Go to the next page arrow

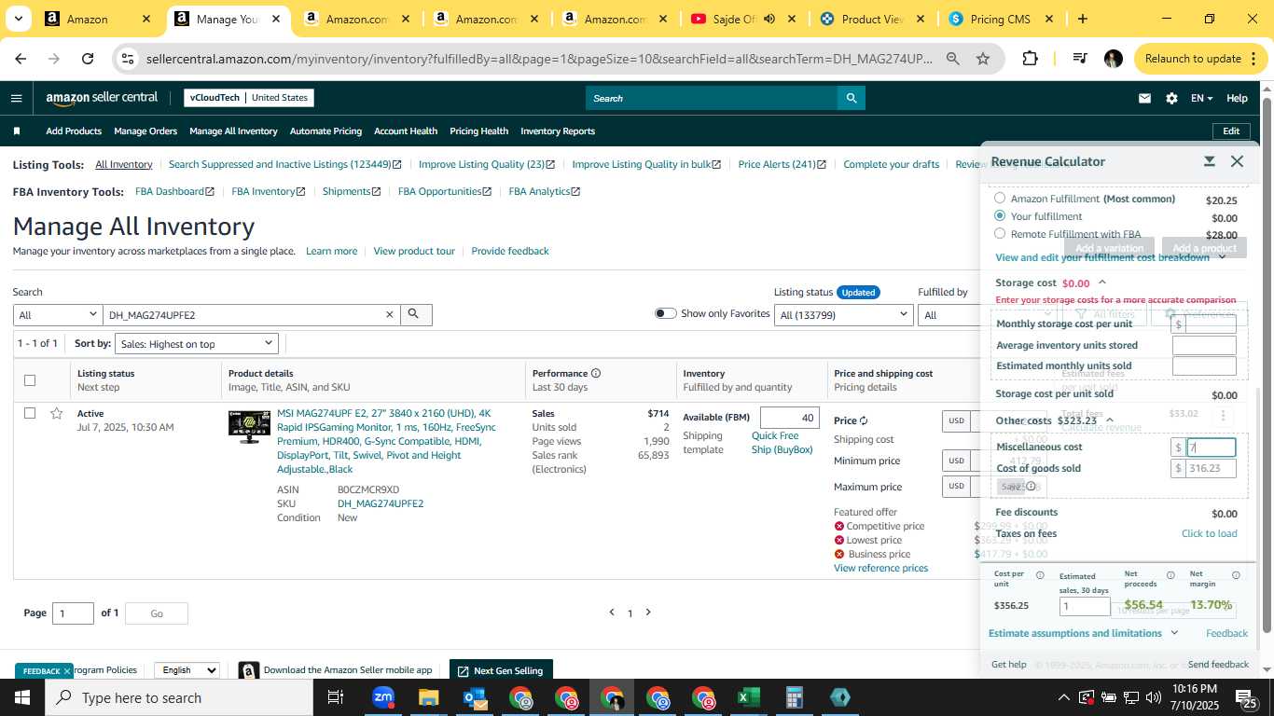click(x=648, y=613)
